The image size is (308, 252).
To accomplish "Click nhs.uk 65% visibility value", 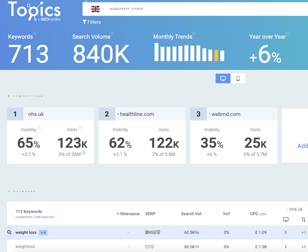I will point(29,143).
